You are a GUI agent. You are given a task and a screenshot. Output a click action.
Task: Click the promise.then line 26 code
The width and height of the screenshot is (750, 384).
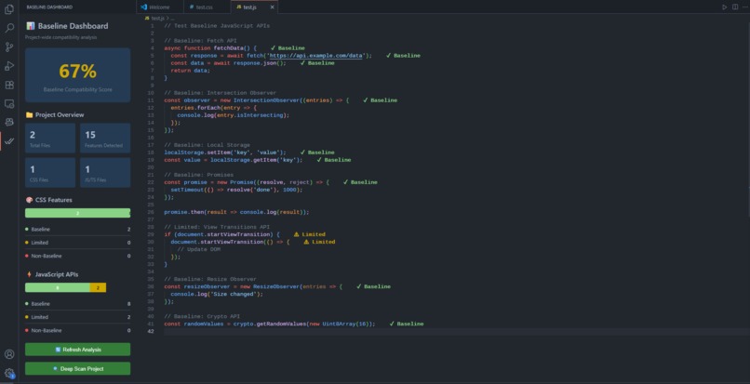[x=236, y=212]
